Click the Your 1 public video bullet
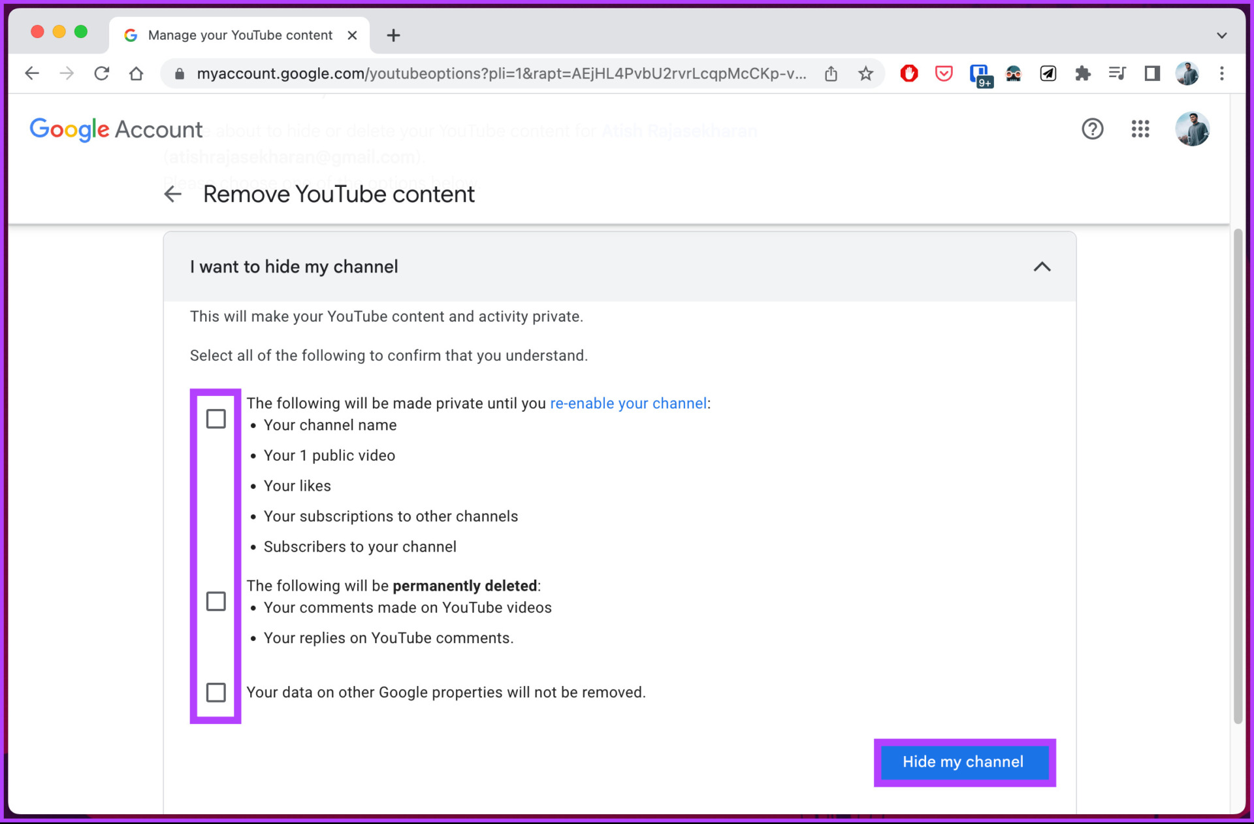The width and height of the screenshot is (1254, 824). 329,455
